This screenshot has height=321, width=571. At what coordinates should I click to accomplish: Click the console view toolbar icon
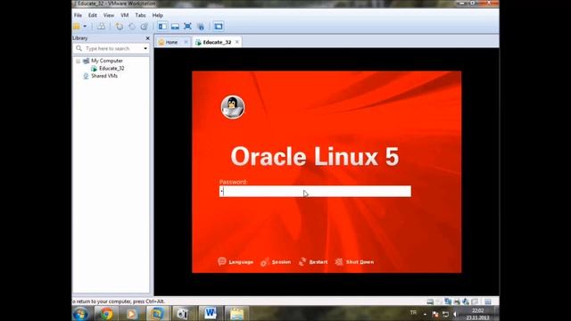[x=219, y=26]
